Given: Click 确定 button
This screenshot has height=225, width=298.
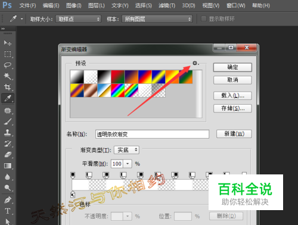Looking at the screenshot, I should (x=232, y=67).
